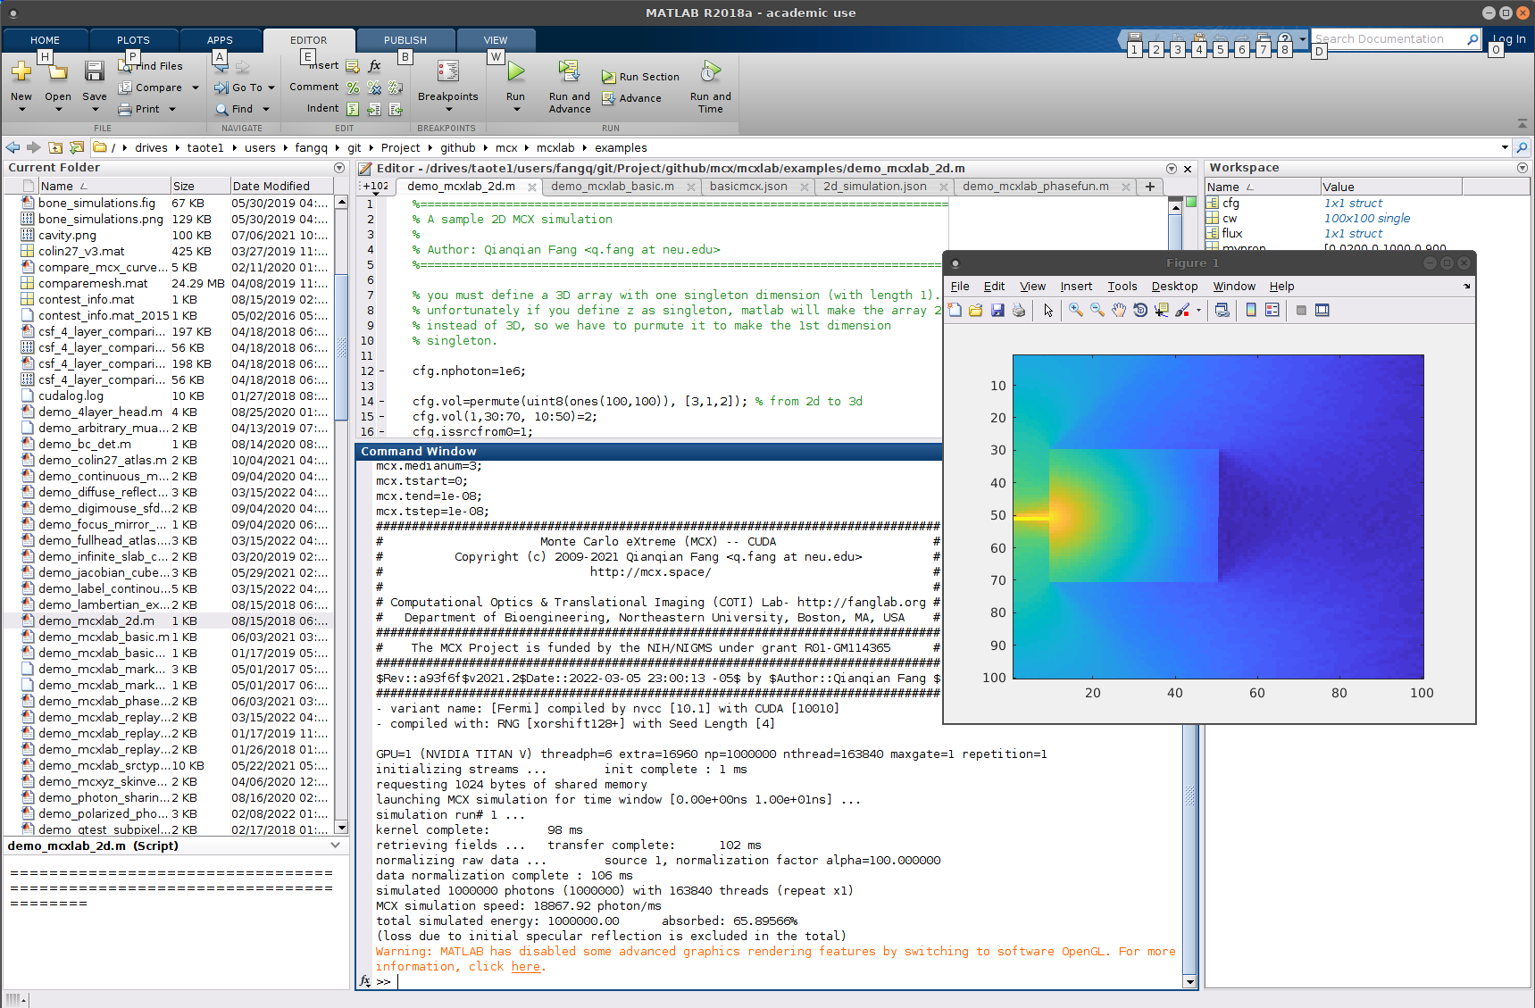Viewport: 1535px width, 1008px height.
Task: Activate the Pan tool in Figure 1
Action: pos(1118,310)
